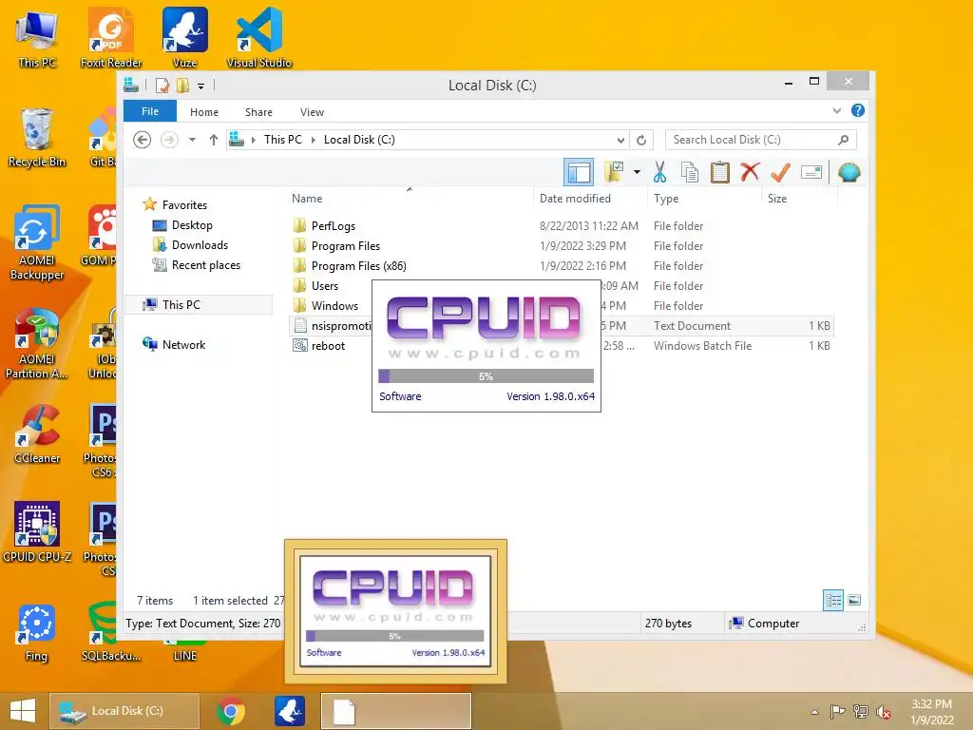Click the Forward navigation arrow

[x=169, y=140]
